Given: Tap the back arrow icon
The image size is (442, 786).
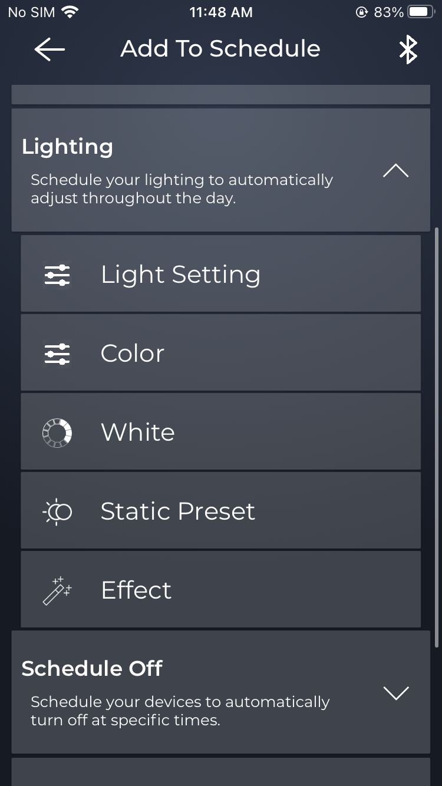Looking at the screenshot, I should [50, 49].
